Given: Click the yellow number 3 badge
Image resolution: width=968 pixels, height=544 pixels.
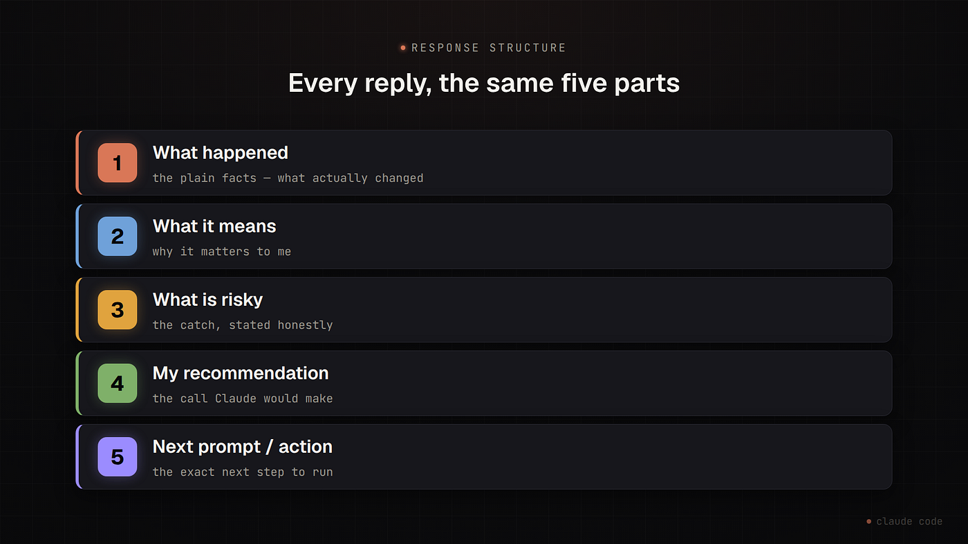Looking at the screenshot, I should tap(118, 310).
